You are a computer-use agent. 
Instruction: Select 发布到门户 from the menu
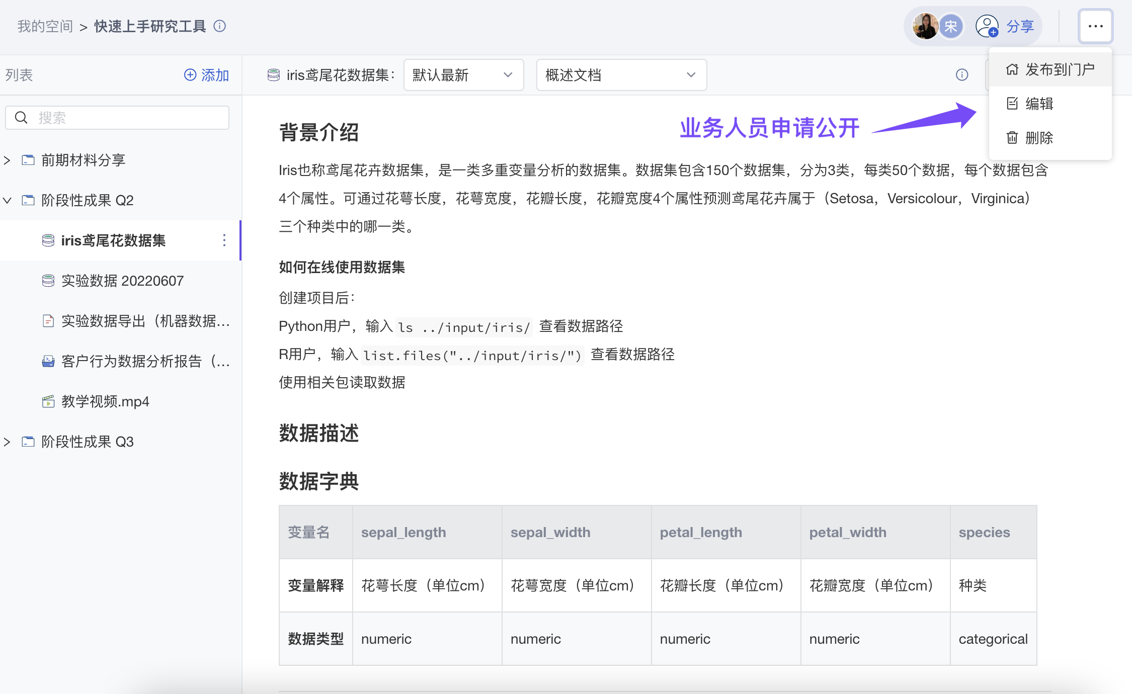click(x=1050, y=69)
